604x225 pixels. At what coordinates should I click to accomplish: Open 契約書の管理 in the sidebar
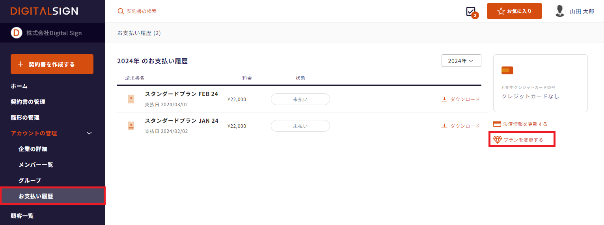pyautogui.click(x=28, y=102)
